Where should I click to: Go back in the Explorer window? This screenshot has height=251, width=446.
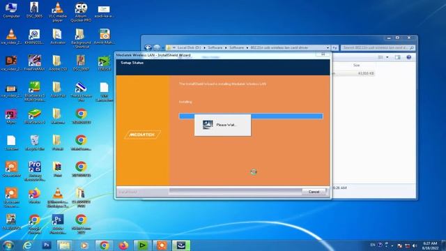(148, 47)
